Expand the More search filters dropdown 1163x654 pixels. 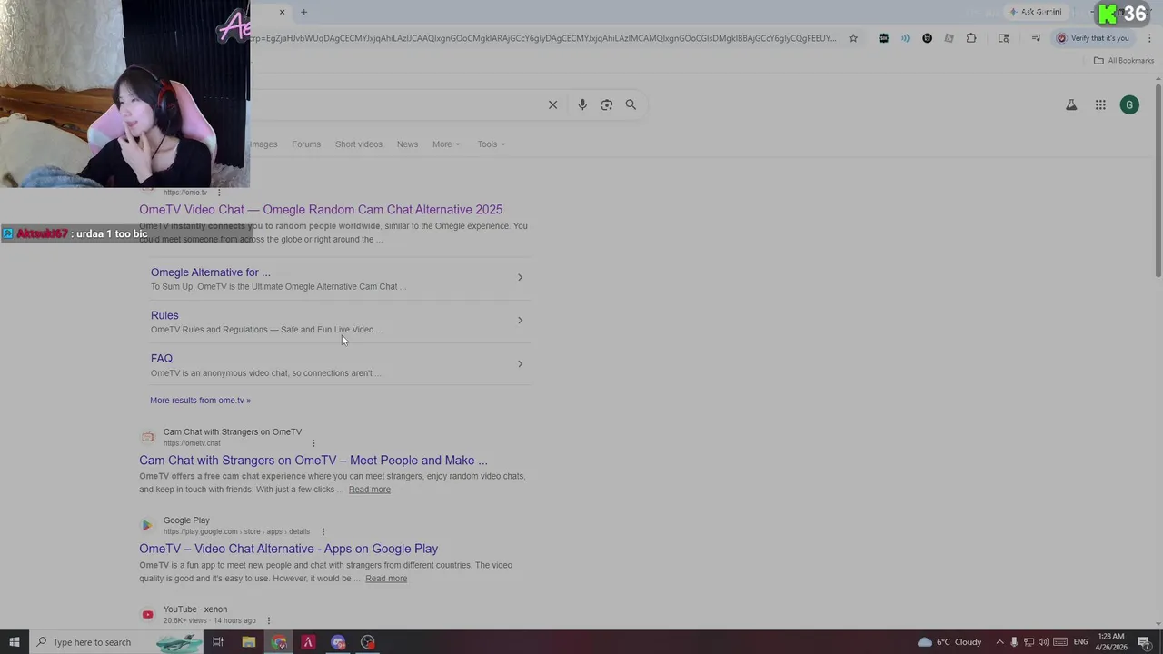[446, 144]
